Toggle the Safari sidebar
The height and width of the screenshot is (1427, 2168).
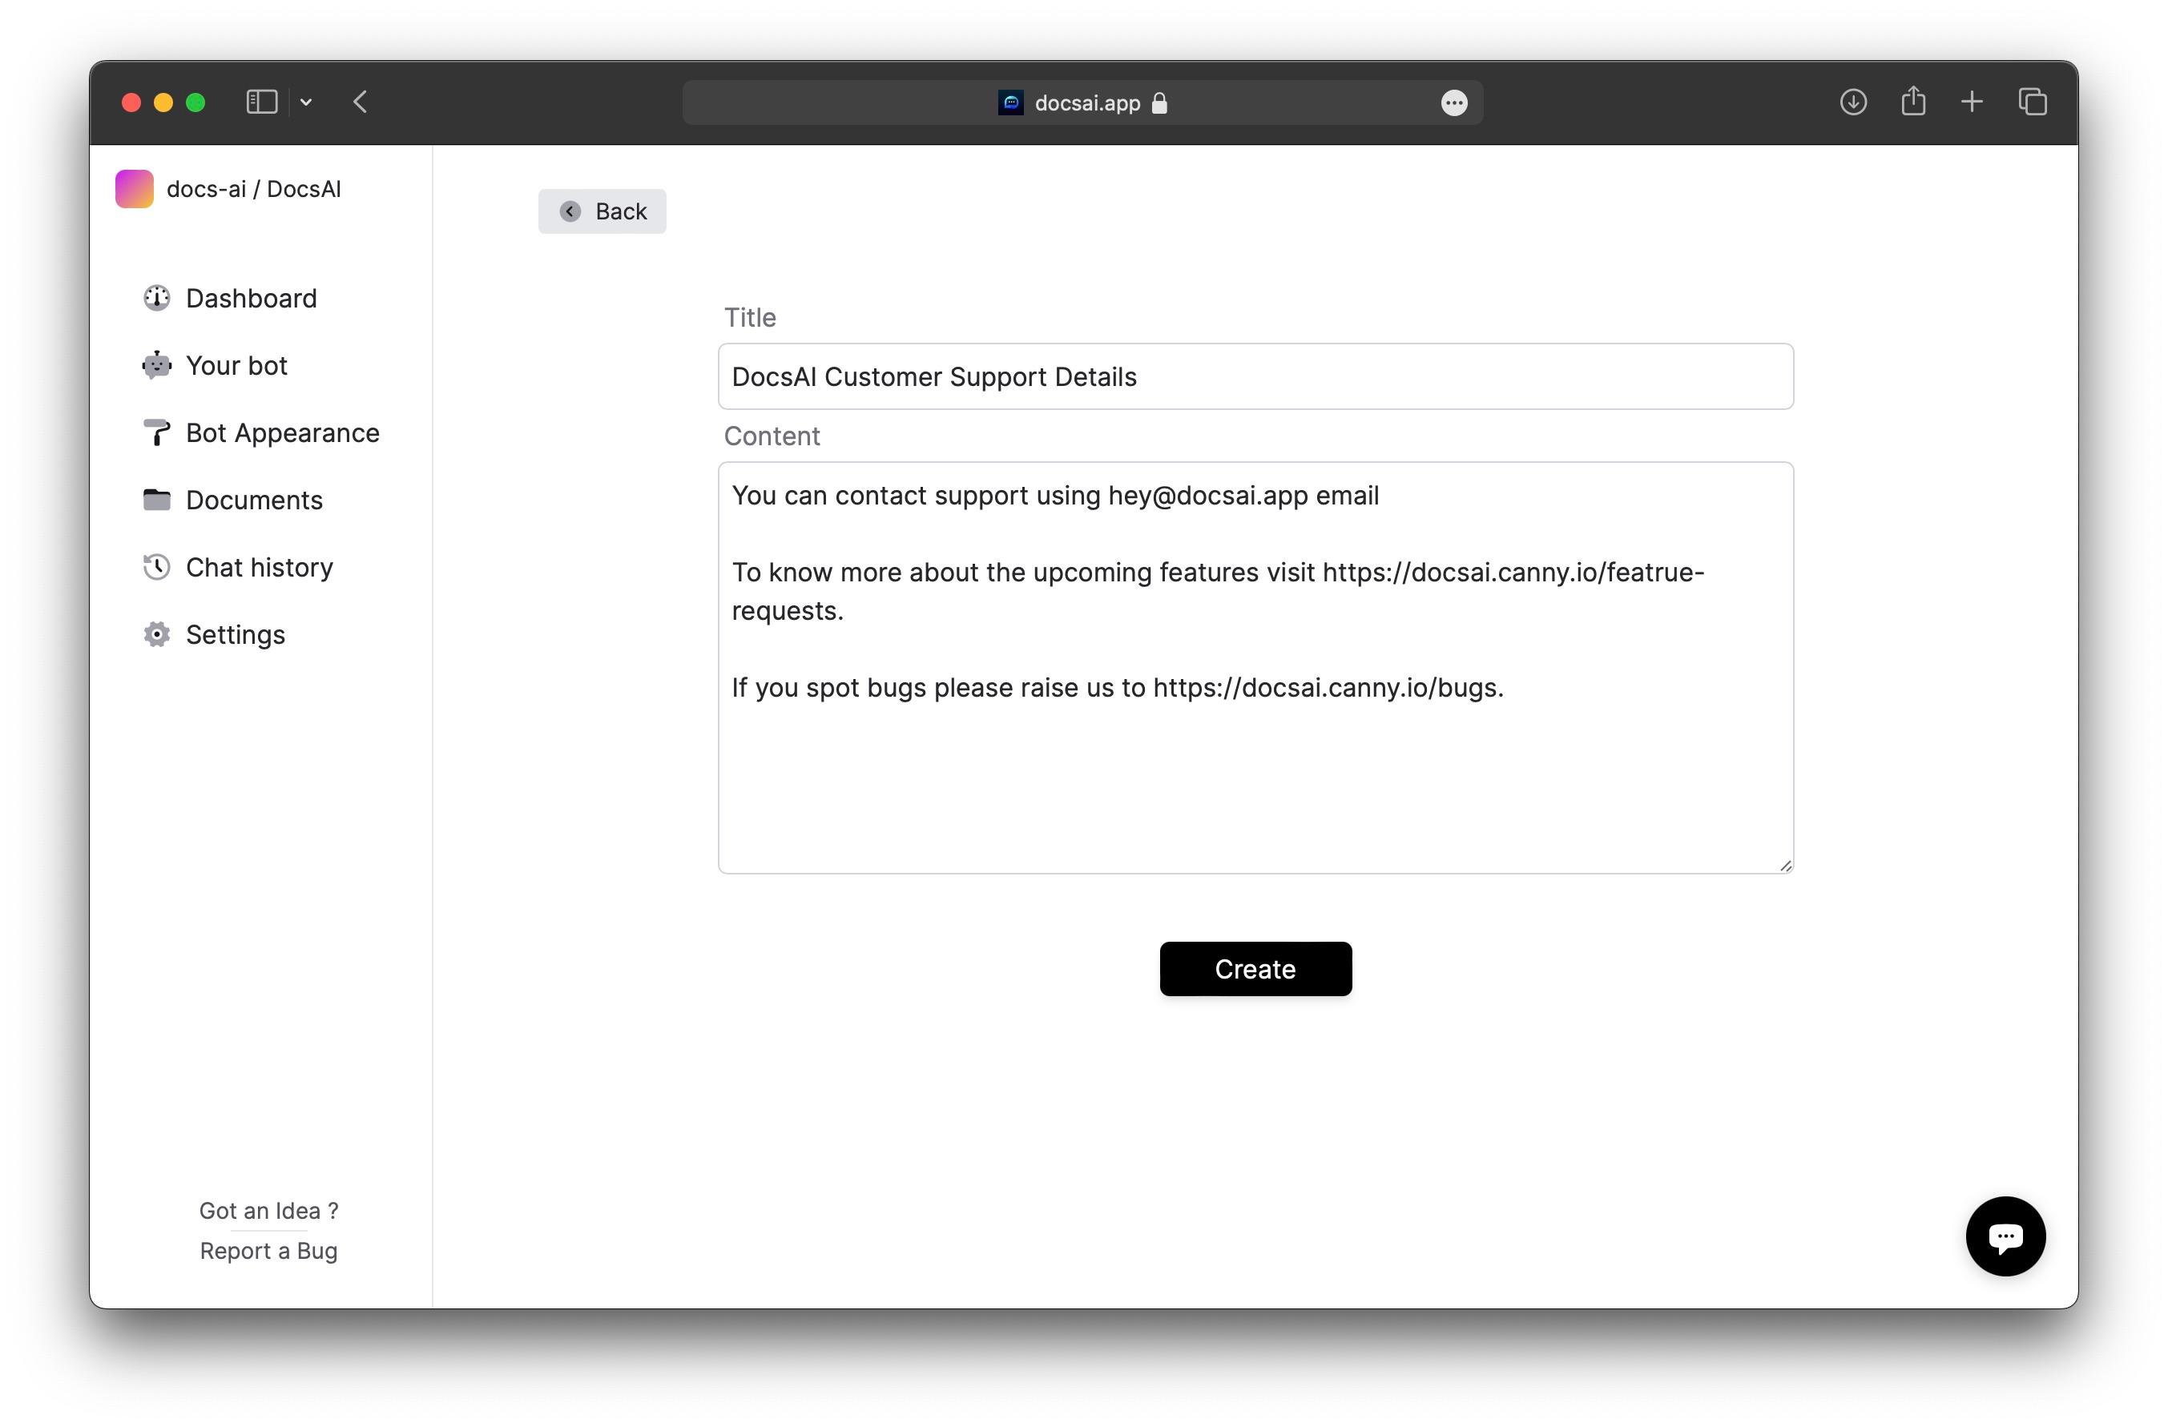[261, 102]
